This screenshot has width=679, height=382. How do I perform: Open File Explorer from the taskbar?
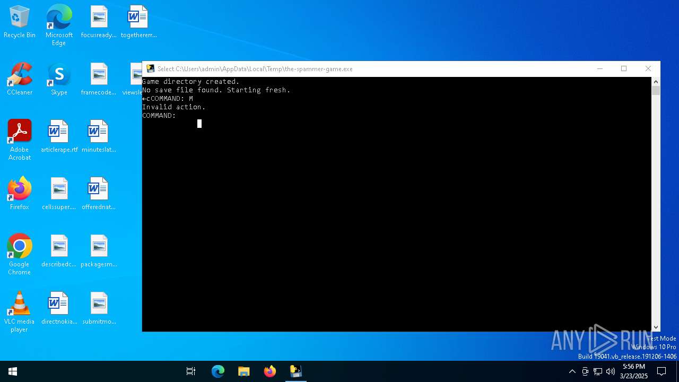243,371
